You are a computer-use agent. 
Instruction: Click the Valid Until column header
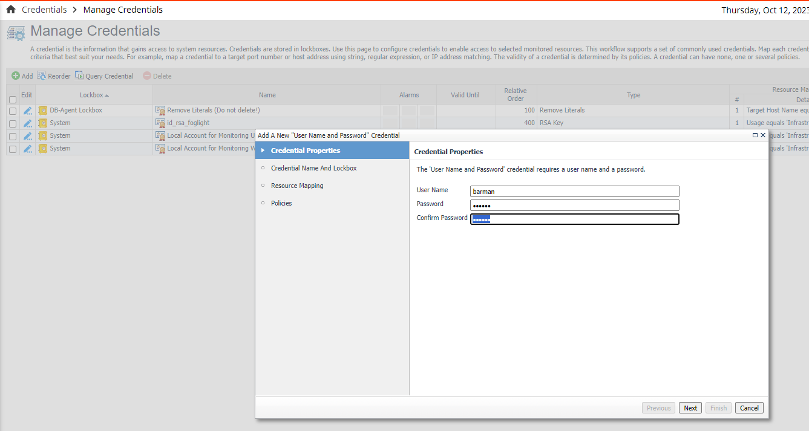(465, 95)
